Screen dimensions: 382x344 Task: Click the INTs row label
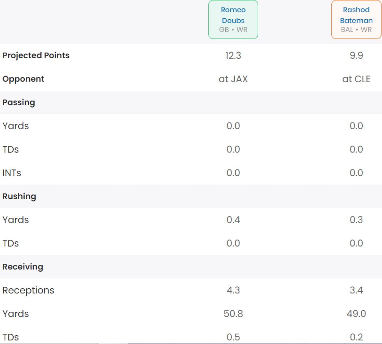click(12, 173)
